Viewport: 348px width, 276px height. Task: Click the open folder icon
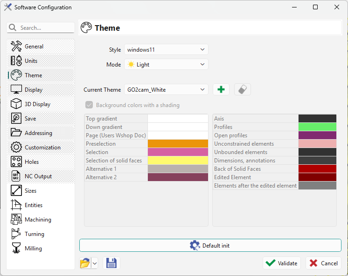coord(85,263)
